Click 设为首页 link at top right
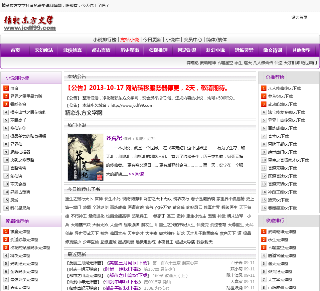This screenshot has width=320, height=291. [x=299, y=18]
